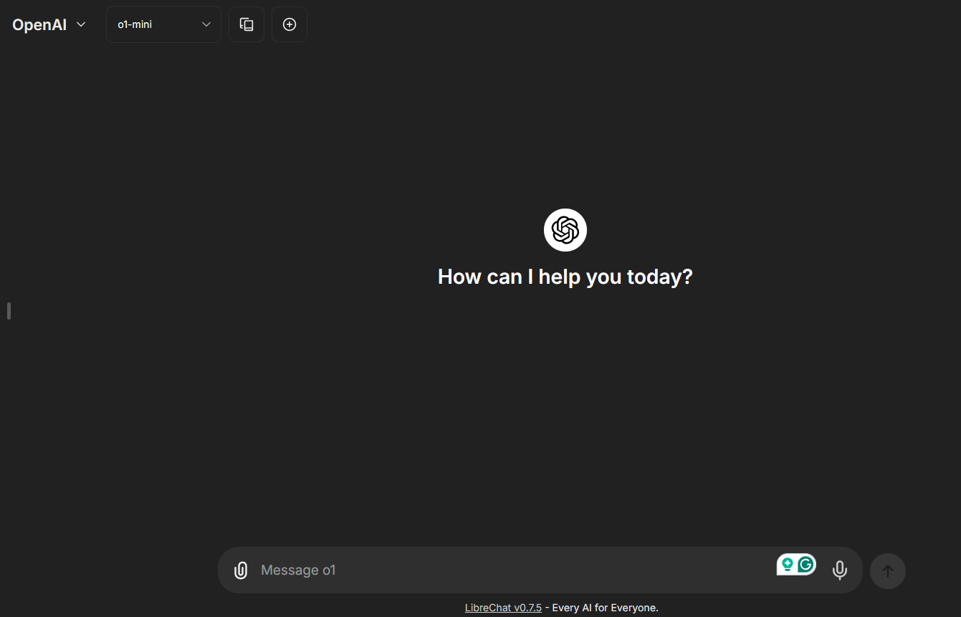
Task: Open the OpenAI endpoint selector dropdown
Action: 49,24
